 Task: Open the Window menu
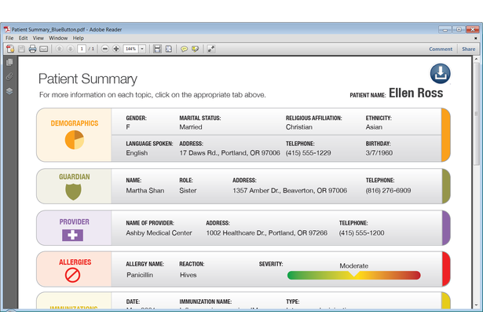point(58,38)
